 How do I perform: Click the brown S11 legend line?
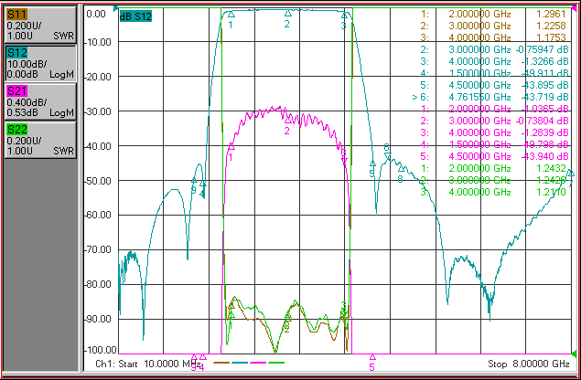pyautogui.click(x=221, y=363)
